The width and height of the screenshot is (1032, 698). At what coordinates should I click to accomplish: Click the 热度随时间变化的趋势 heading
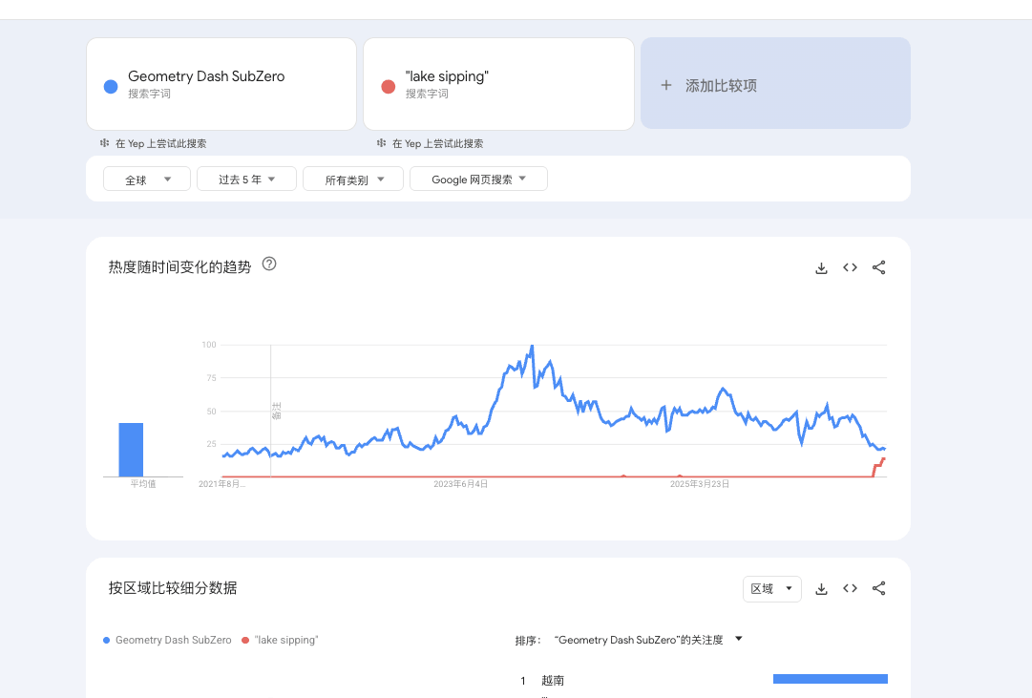click(x=179, y=266)
